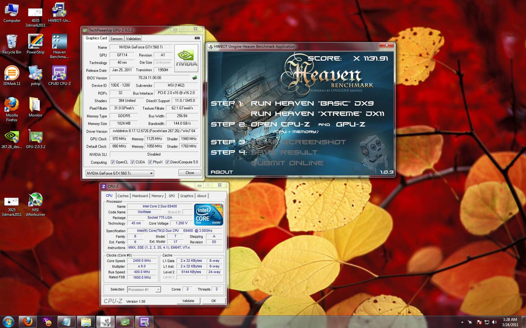Switch to the Validation tab in GPU-Z
This screenshot has width=526, height=328.
[133, 39]
